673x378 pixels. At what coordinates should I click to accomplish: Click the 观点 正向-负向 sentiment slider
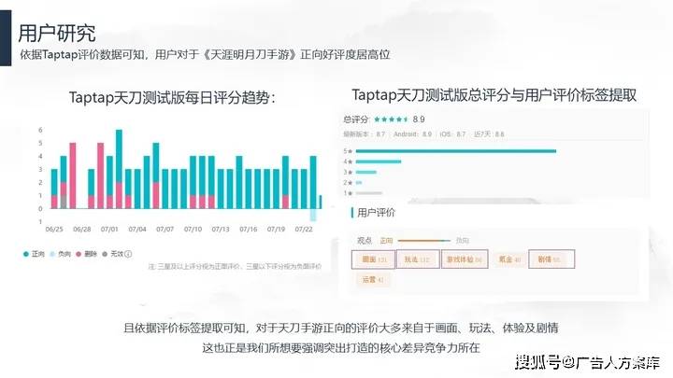pos(425,240)
